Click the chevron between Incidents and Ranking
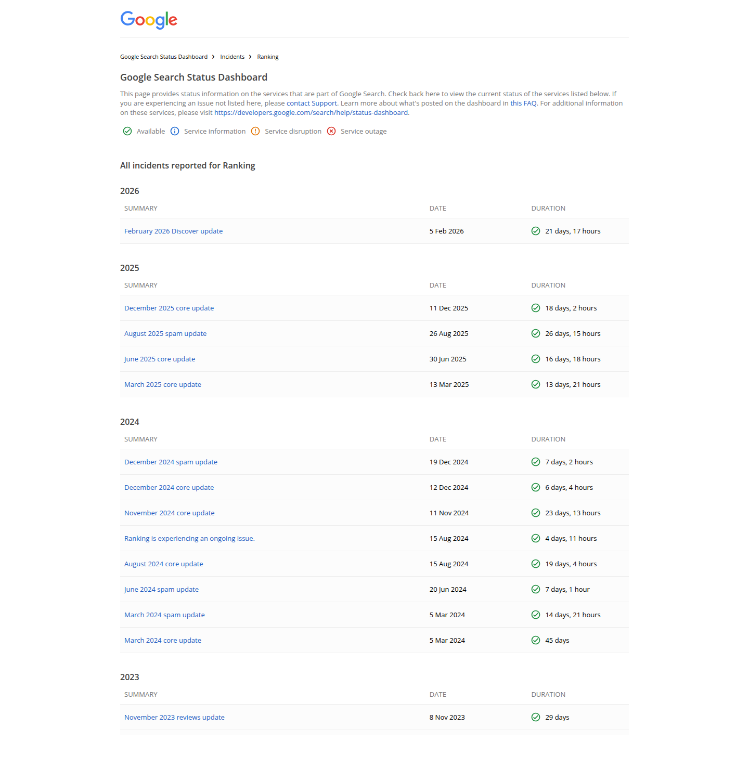This screenshot has height=780, width=749. pos(250,56)
